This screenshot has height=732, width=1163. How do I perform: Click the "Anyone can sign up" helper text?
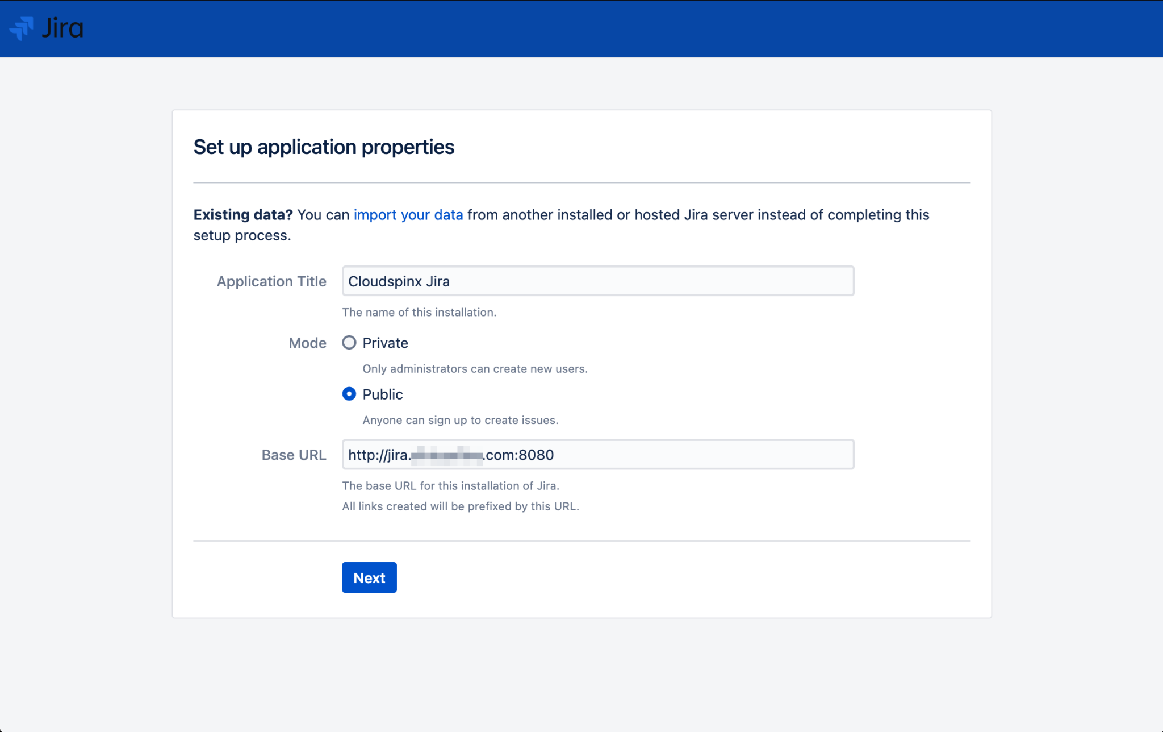coord(461,420)
